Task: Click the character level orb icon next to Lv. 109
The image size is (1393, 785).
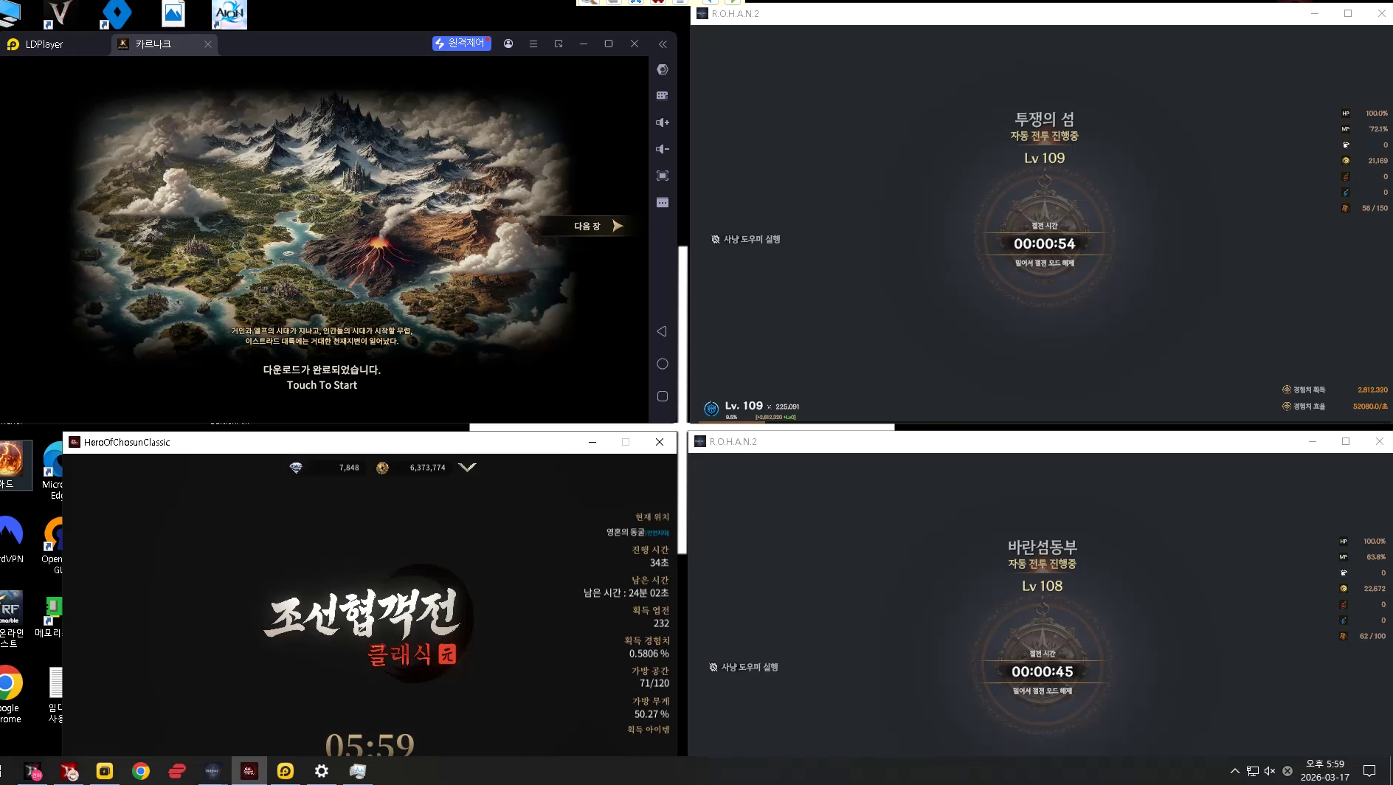Action: 711,408
